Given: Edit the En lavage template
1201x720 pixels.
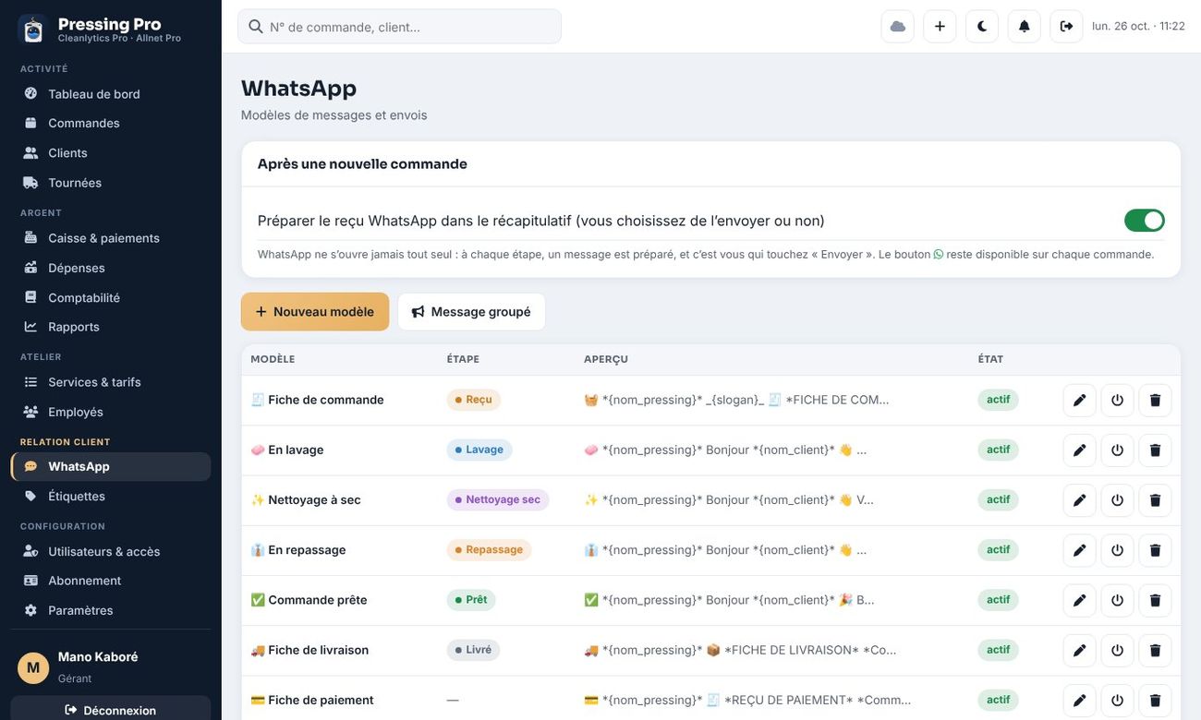Looking at the screenshot, I should 1079,450.
